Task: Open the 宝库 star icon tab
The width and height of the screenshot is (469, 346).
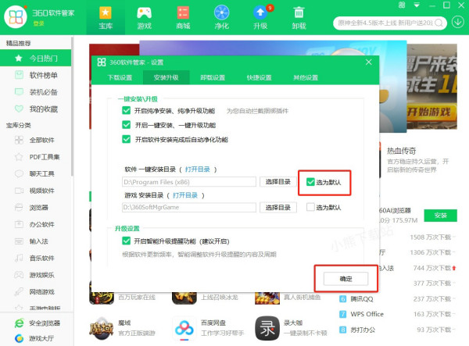Action: (106, 18)
